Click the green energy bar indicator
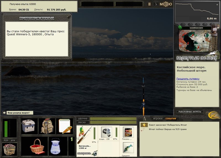The width and height of the screenshot is (221, 158). click(x=6, y=129)
